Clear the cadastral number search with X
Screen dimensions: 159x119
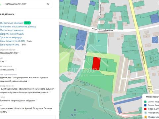48,4
